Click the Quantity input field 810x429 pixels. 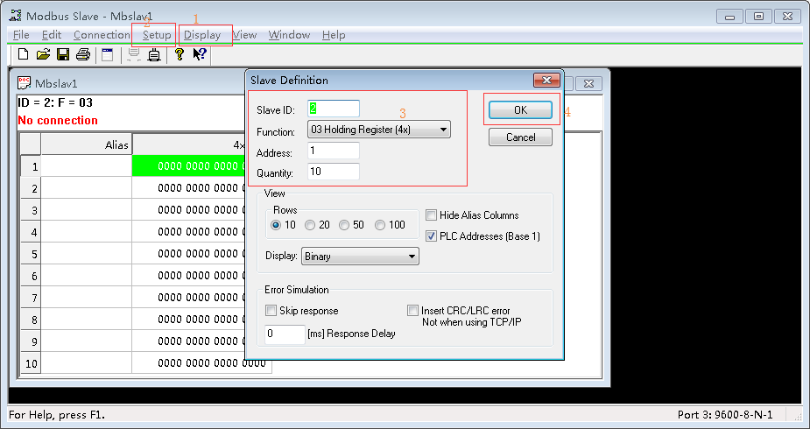pyautogui.click(x=333, y=172)
